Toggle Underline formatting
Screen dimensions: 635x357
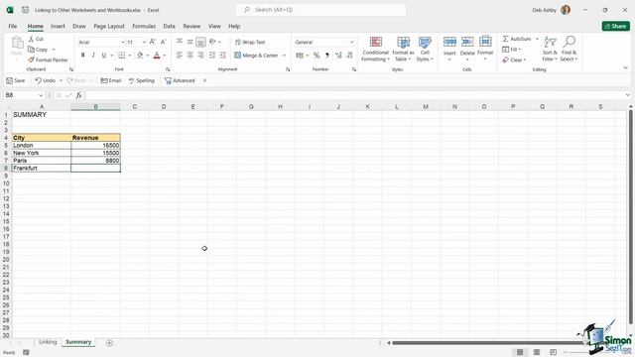point(103,56)
